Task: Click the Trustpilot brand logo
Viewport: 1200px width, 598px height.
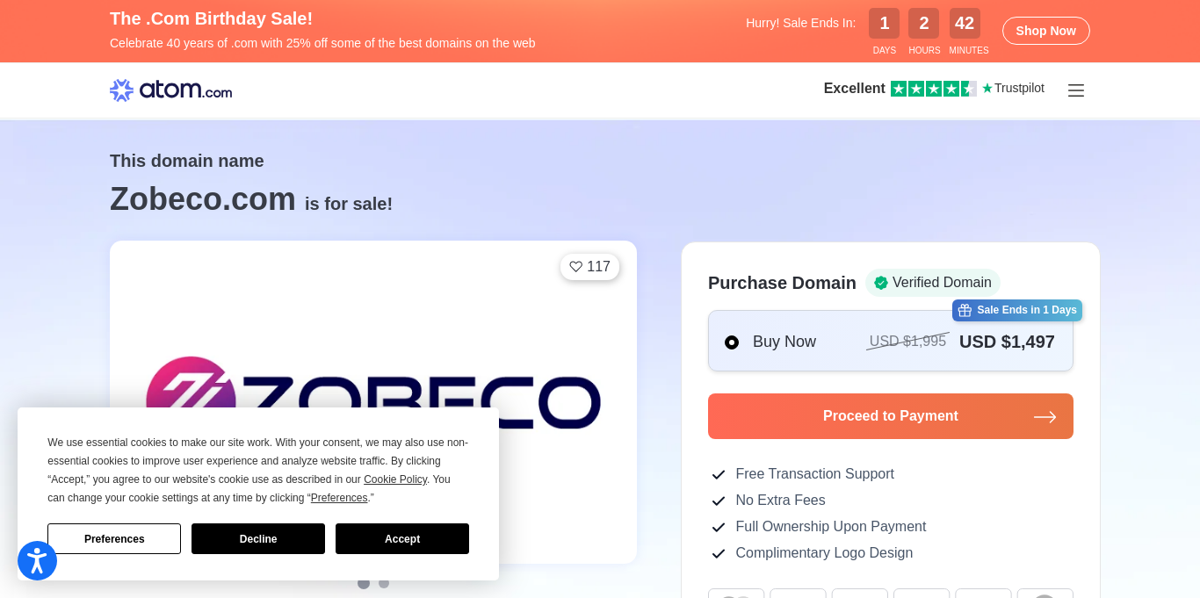Action: [1014, 89]
